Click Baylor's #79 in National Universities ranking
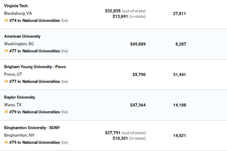The image size is (227, 151). [34, 112]
